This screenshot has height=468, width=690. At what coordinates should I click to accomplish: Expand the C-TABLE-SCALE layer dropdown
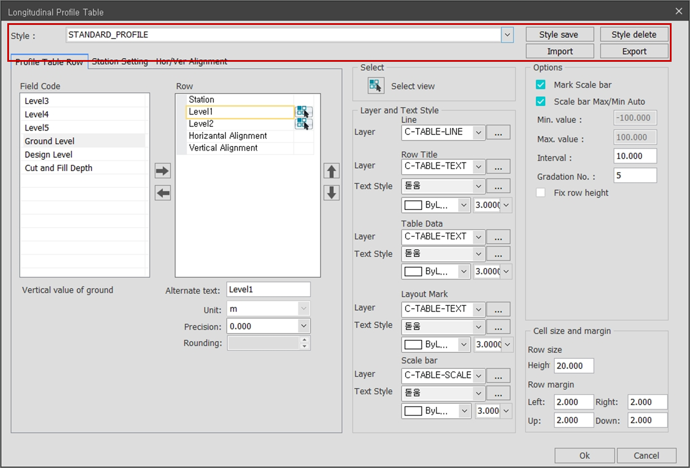coord(478,376)
